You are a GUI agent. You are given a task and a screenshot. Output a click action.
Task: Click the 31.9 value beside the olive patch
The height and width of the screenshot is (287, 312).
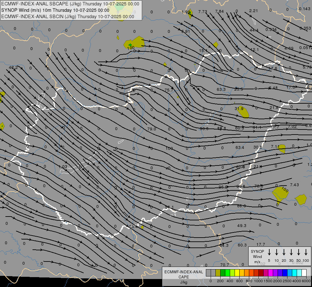pos(239,108)
